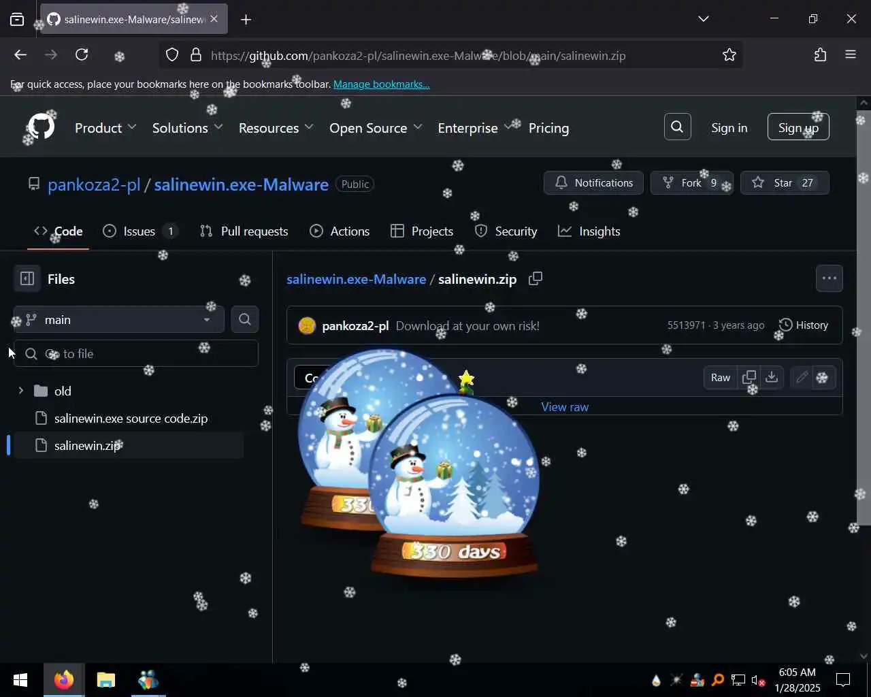Click pankoza2-pl avatar image
This screenshot has width=871, height=697.
point(307,325)
